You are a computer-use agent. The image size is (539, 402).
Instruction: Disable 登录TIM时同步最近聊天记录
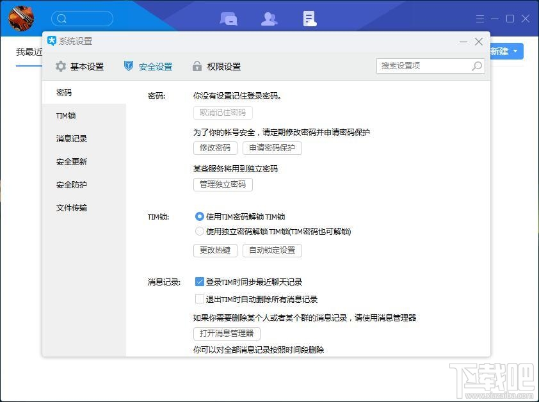199,282
